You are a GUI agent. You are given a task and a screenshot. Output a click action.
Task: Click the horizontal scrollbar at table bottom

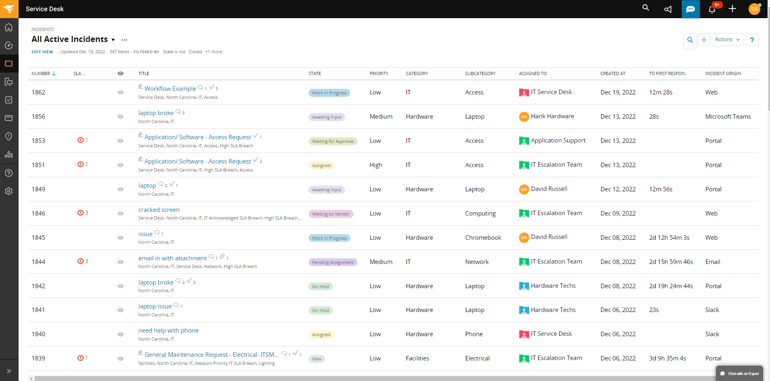pyautogui.click(x=364, y=379)
